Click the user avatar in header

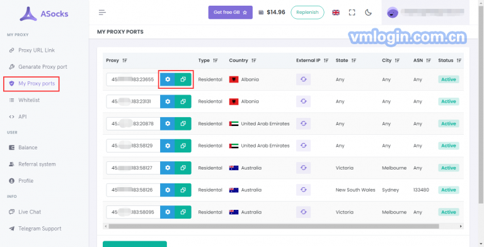[x=393, y=13]
